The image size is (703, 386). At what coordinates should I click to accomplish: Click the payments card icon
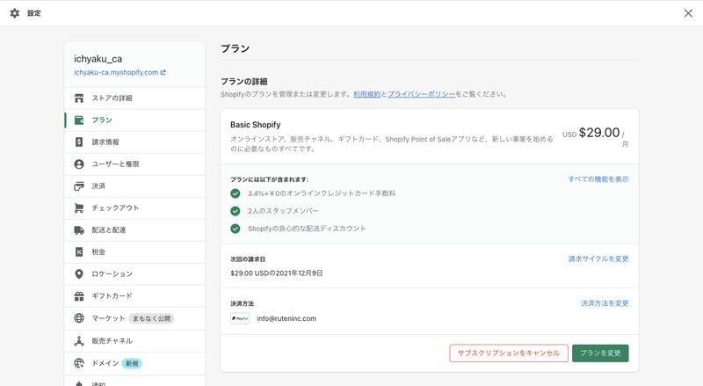pyautogui.click(x=79, y=186)
